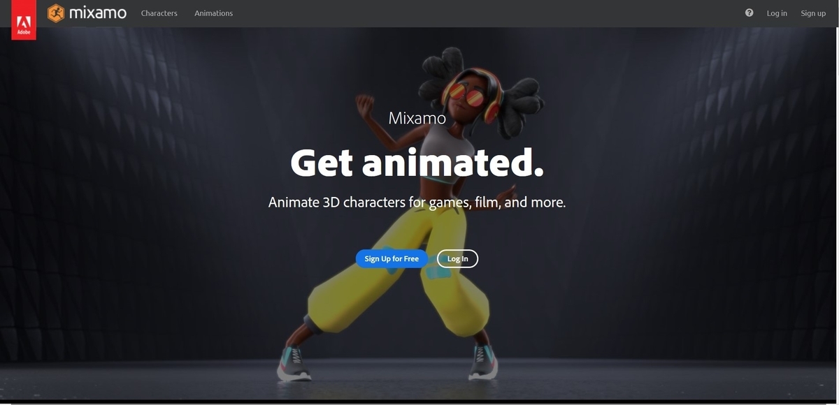Click Sign up in the top bar
Viewport: 839px width, 405px height.
coord(813,13)
